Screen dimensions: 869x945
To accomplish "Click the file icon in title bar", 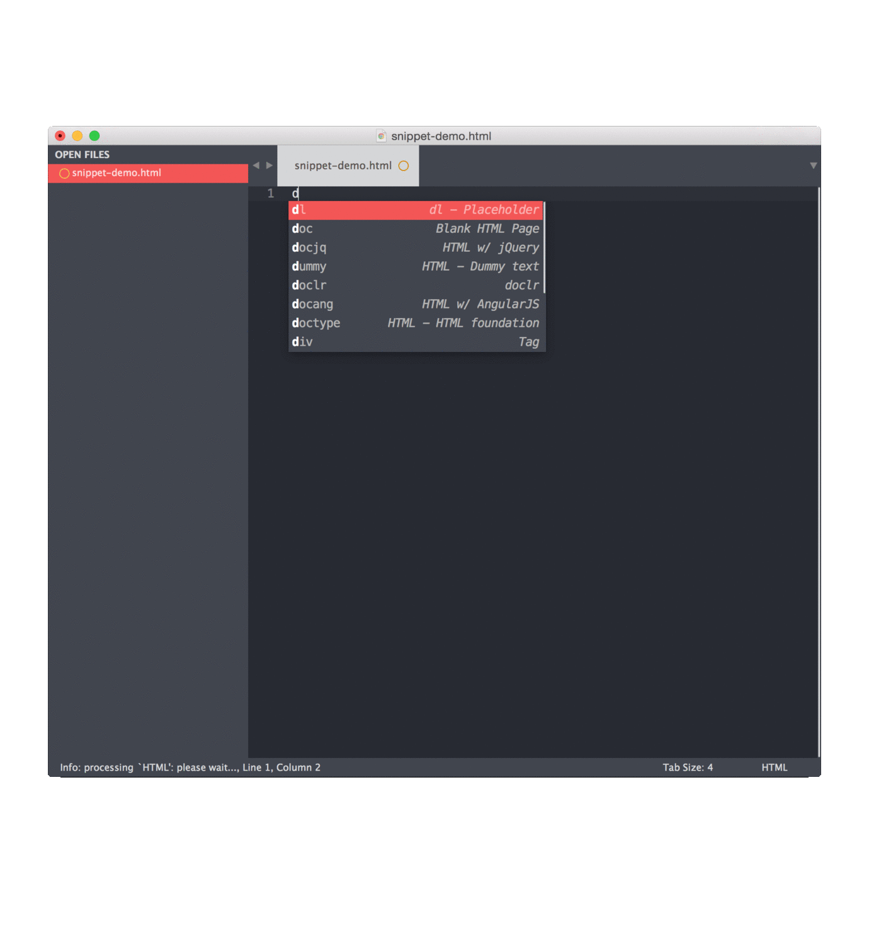I will coord(381,136).
